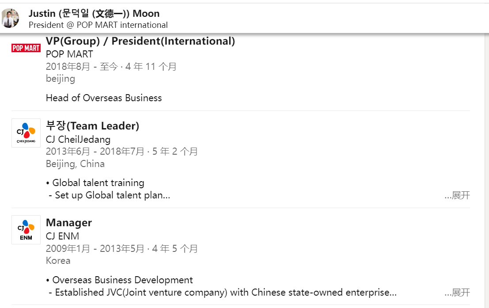Viewport: 489px width, 308px height.
Task: Click the Korea location text
Action: (x=58, y=261)
